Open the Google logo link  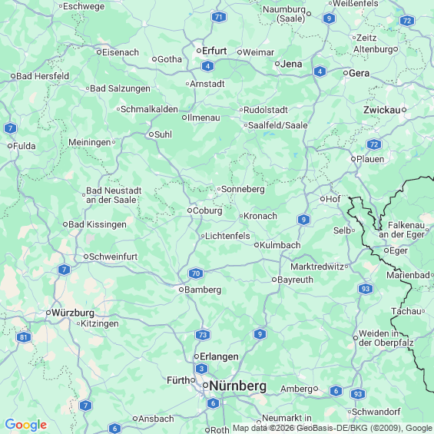point(26,425)
